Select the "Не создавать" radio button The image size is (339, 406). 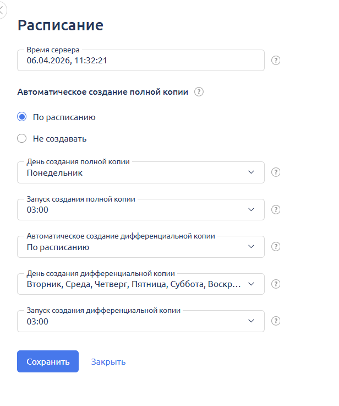click(22, 138)
